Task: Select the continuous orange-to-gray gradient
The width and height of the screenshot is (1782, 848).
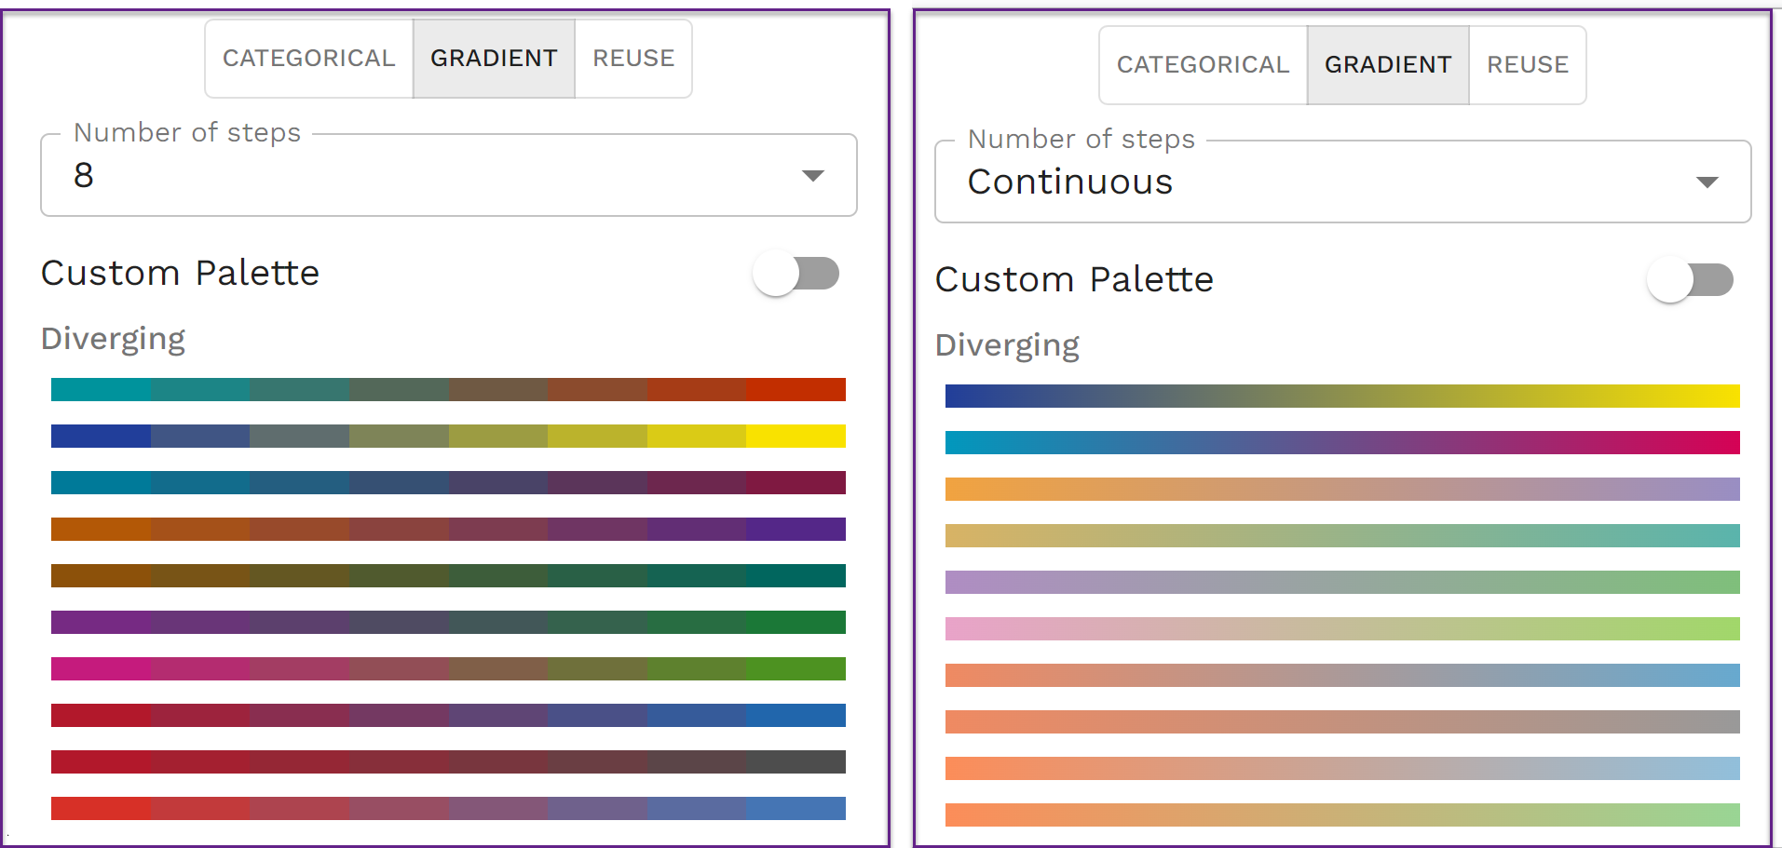Action: click(x=1341, y=721)
